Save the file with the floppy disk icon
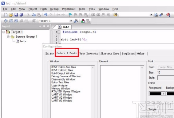The height and width of the screenshot is (118, 174). [16, 15]
